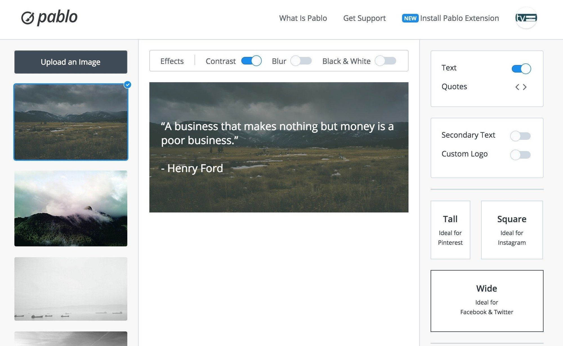Click Install Pablo Extension link
This screenshot has height=346, width=563.
point(459,18)
